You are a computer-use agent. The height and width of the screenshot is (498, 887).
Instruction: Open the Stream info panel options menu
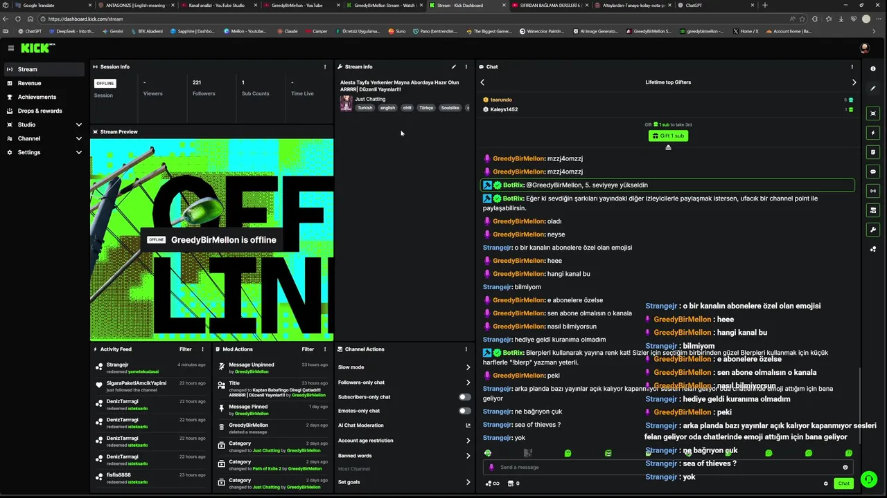[x=466, y=67]
